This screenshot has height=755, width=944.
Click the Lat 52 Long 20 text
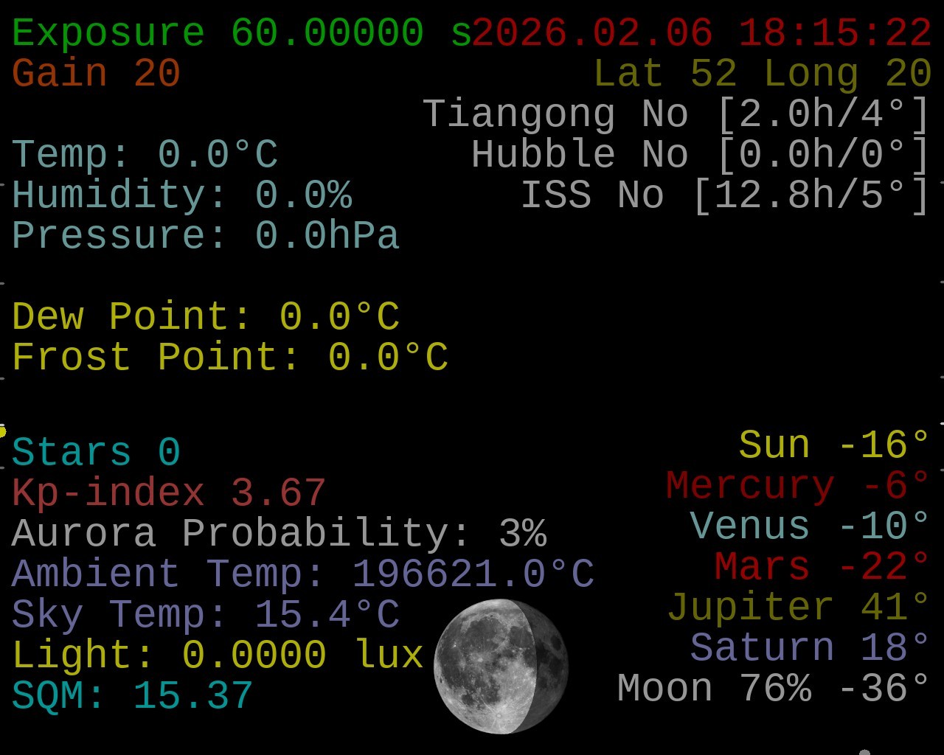(762, 74)
